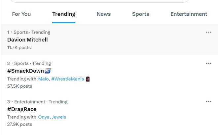Screen dimensions: 218x135
Task: Open the #SmackDown trending hashtag
Action: 25,71
